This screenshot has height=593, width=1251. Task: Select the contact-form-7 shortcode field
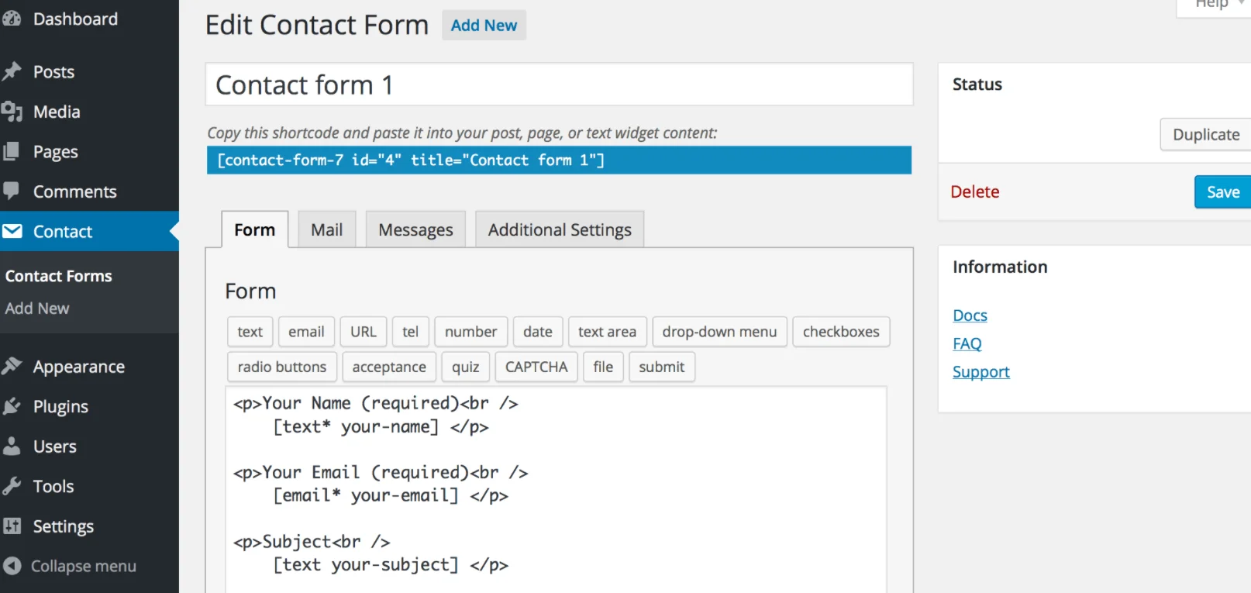click(x=559, y=160)
